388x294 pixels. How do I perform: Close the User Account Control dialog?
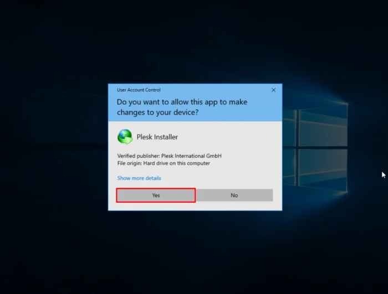[x=273, y=90]
